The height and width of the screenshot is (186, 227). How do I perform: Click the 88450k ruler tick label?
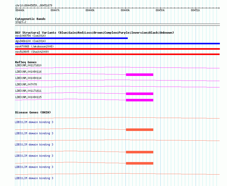(160, 10)
